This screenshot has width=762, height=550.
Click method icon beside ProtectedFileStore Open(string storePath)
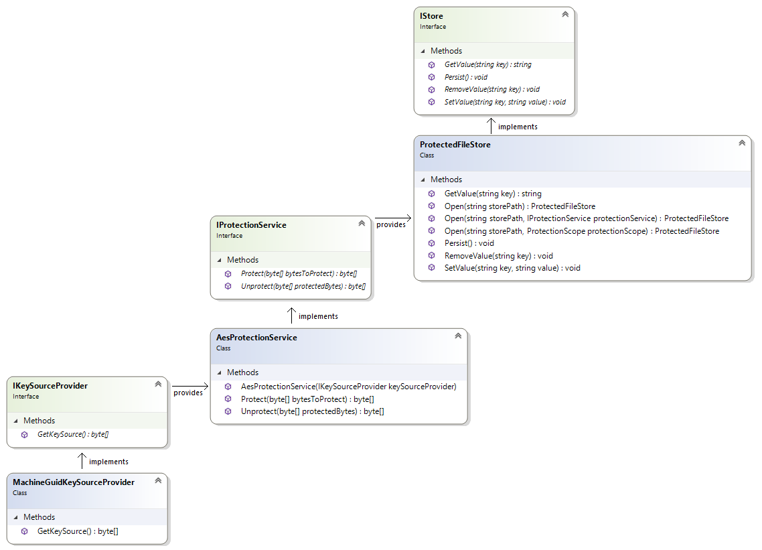click(x=431, y=206)
